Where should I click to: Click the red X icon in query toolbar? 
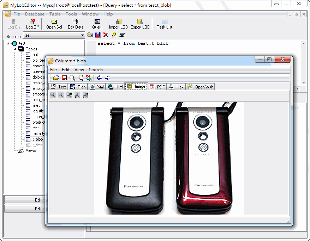point(106,35)
